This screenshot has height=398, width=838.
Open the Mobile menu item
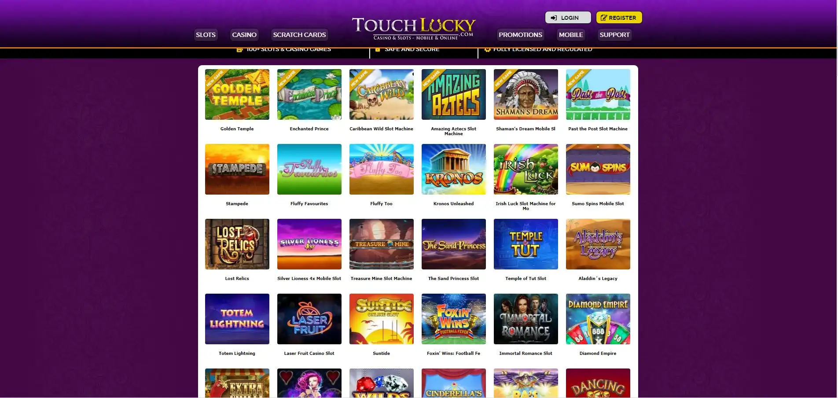(571, 35)
